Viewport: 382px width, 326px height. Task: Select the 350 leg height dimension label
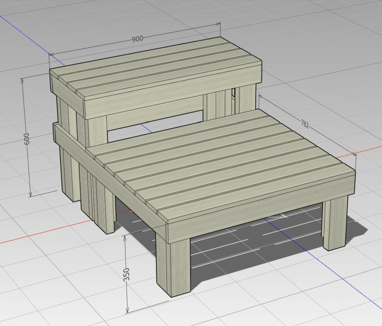[126, 275]
